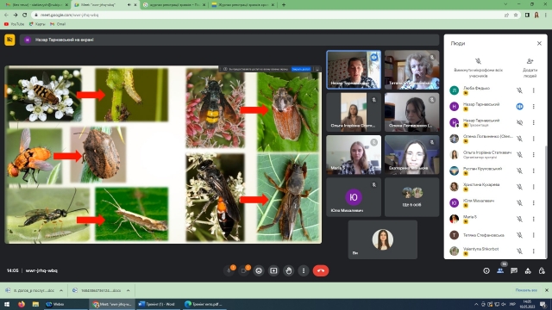Open options menu for Руслан Круковський

pos(533,170)
